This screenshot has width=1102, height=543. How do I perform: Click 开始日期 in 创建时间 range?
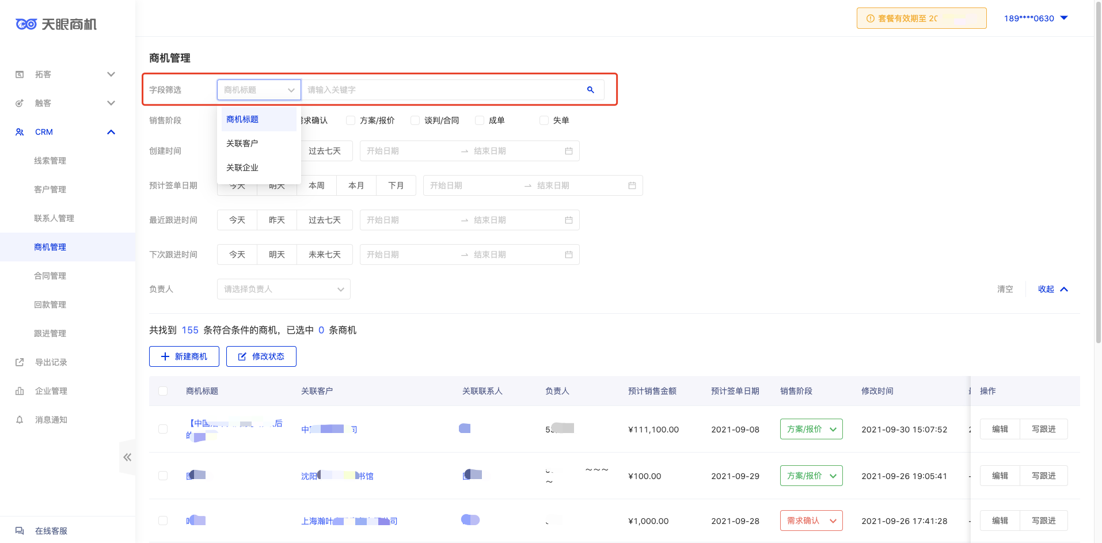[383, 151]
